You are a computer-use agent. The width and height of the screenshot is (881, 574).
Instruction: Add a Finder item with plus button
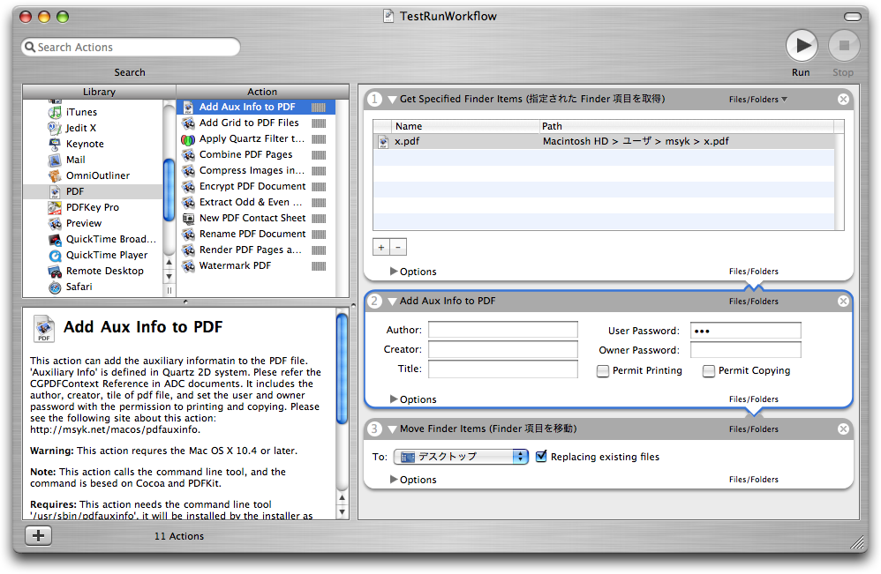pyautogui.click(x=381, y=248)
